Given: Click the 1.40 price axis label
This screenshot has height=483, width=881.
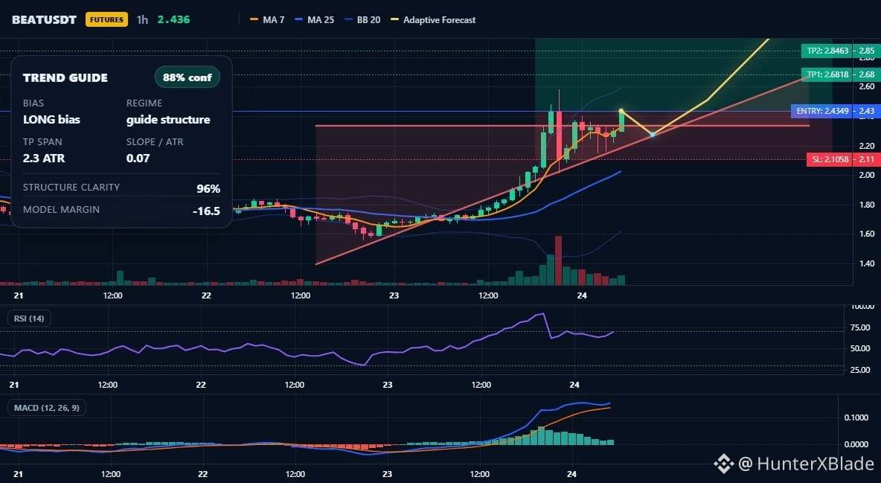Looking at the screenshot, I should 866,263.
